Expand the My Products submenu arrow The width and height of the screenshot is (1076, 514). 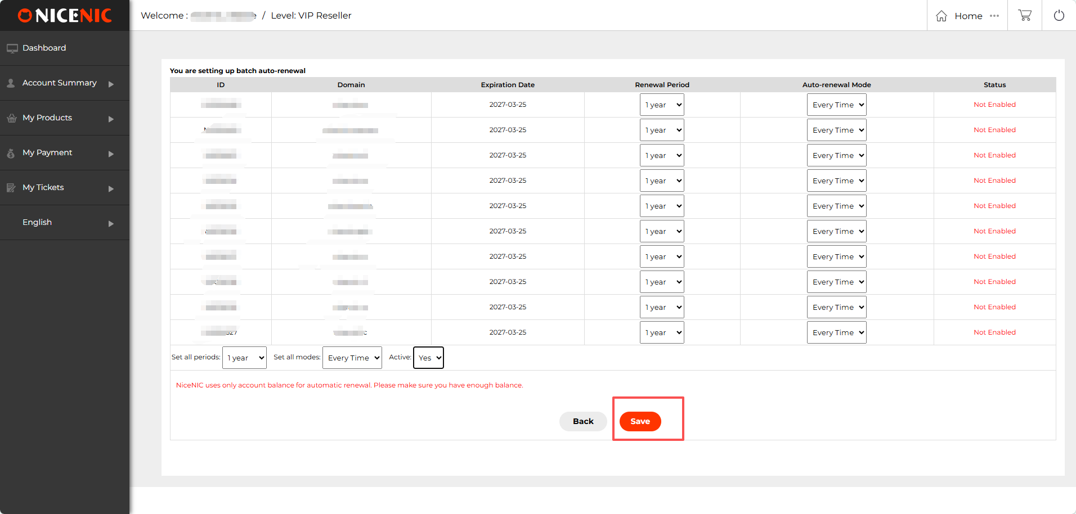tap(111, 119)
